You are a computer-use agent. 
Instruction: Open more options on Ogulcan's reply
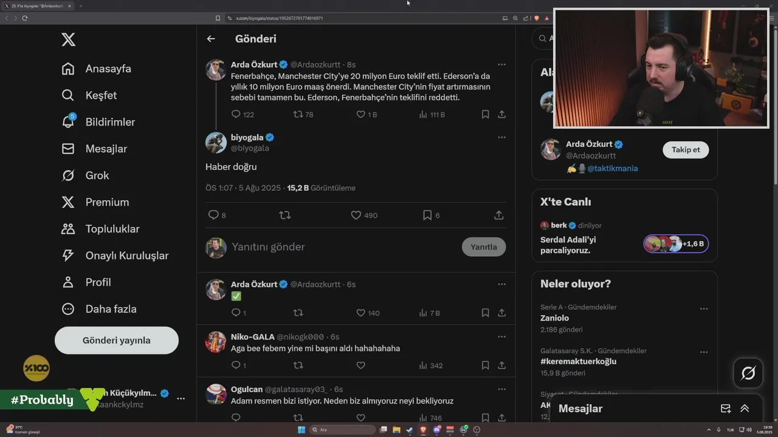(x=501, y=389)
